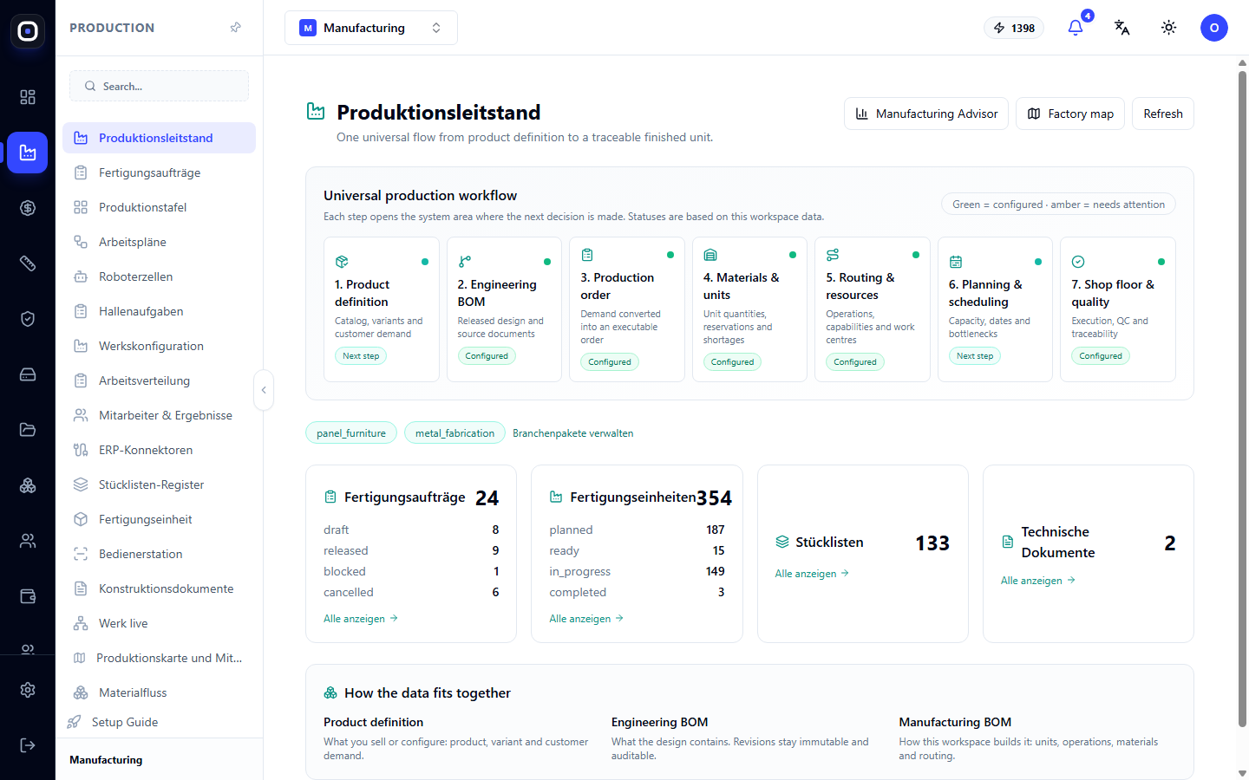
Task: Pin the Production sidebar
Action: coord(235,28)
